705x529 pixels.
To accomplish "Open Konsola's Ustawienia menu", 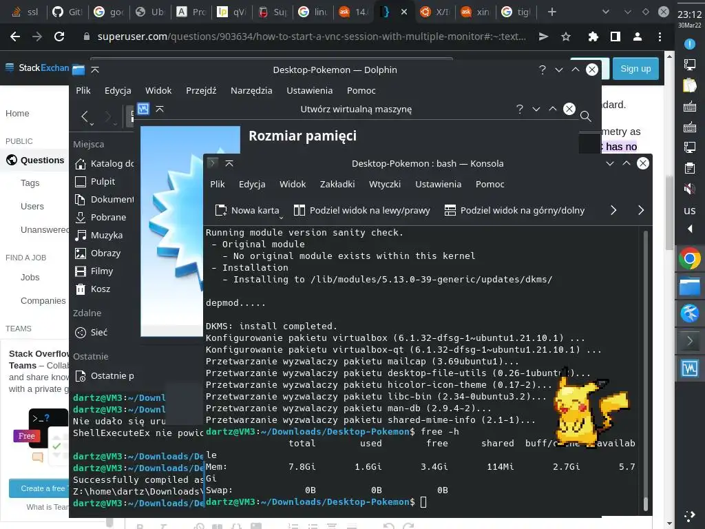I will point(438,184).
